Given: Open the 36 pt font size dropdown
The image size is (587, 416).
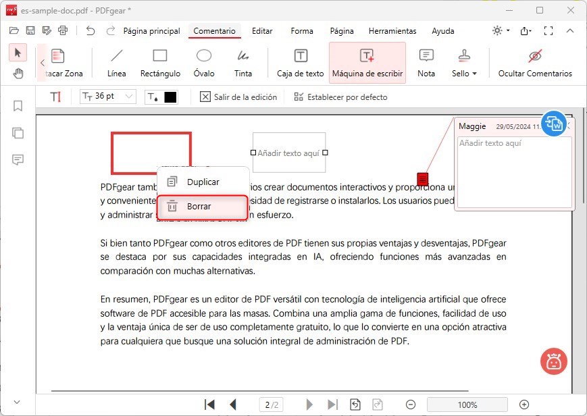Looking at the screenshot, I should [x=108, y=97].
